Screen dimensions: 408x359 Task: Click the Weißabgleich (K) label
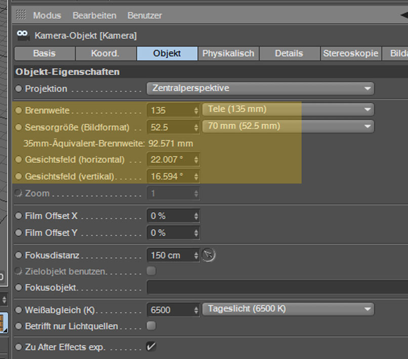click(60, 310)
